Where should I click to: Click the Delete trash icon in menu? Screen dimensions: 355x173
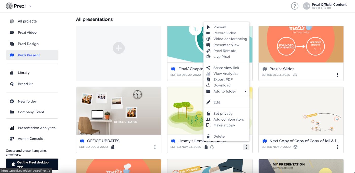click(x=208, y=136)
